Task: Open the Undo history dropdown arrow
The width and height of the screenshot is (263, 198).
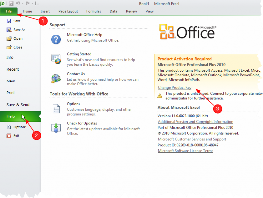Action: [23, 3]
